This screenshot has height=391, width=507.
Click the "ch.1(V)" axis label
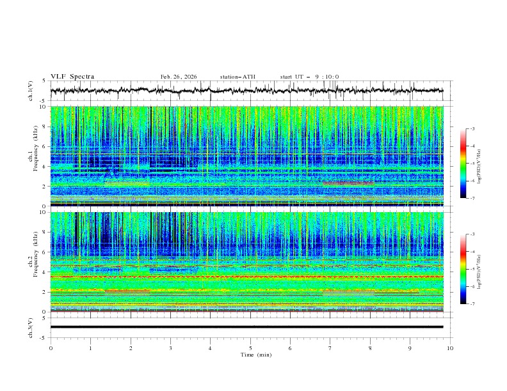click(x=31, y=91)
